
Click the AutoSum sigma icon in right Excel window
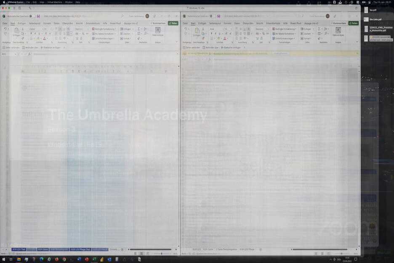[319, 29]
